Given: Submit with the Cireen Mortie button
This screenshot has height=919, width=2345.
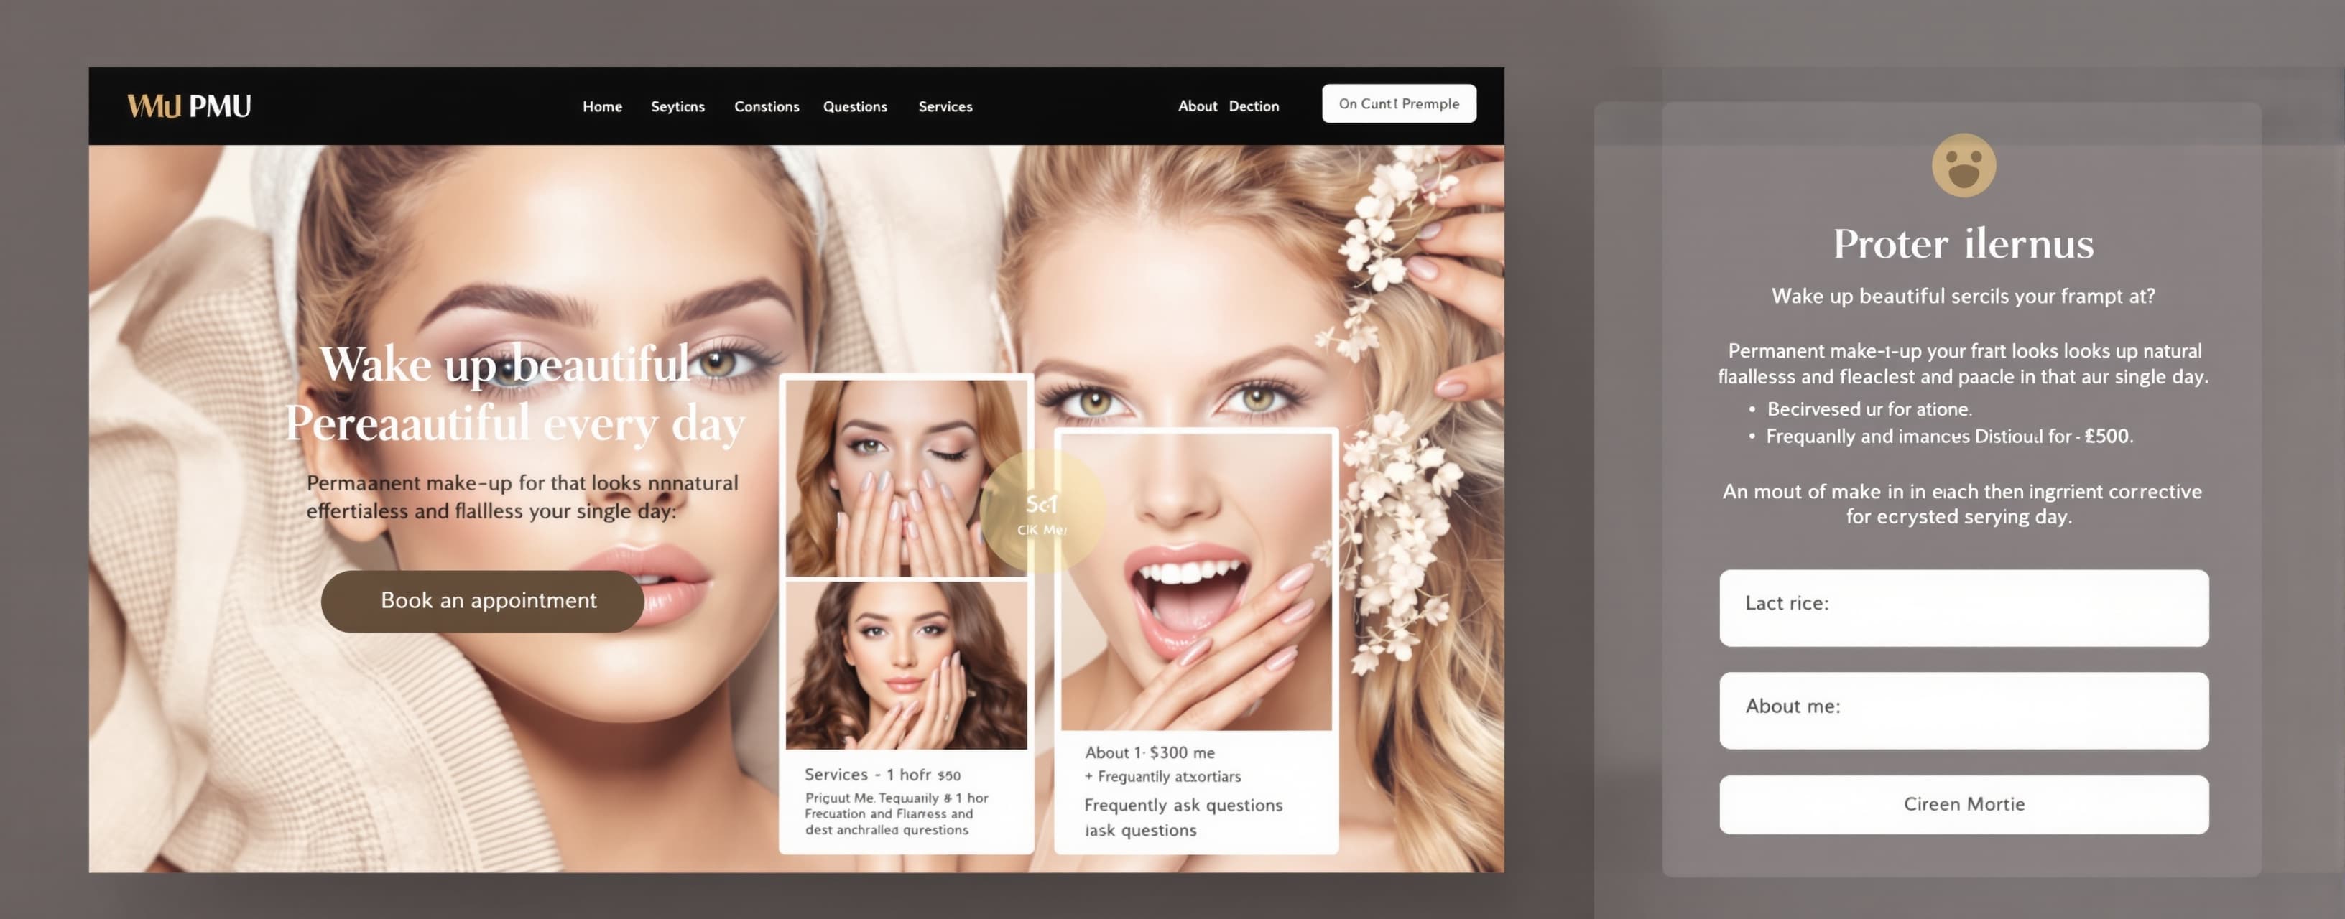Looking at the screenshot, I should point(1964,804).
